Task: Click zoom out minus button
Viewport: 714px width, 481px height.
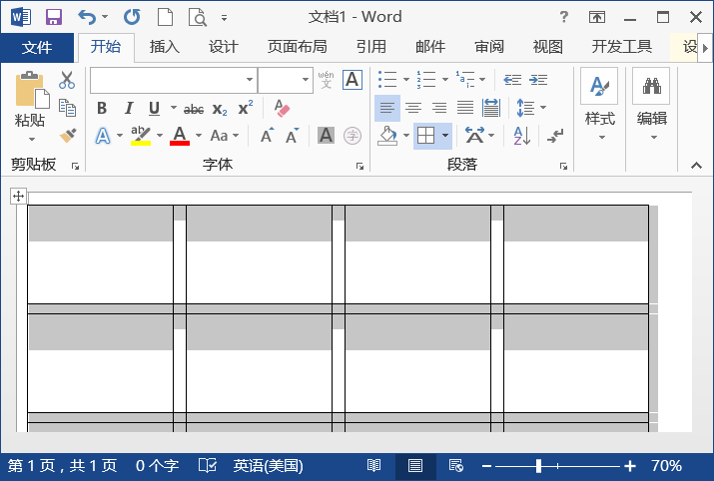Action: [486, 465]
